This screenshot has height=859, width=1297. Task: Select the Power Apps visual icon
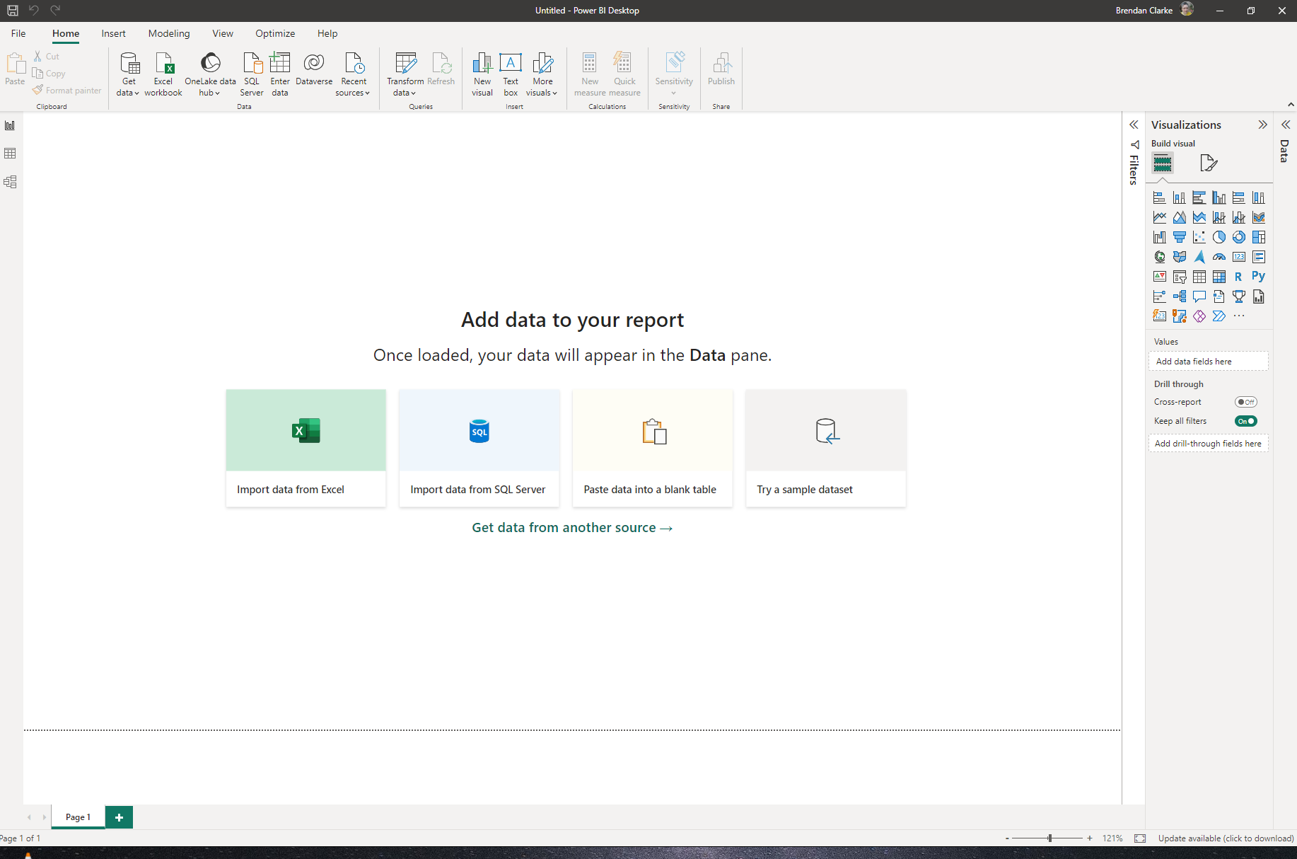pyautogui.click(x=1199, y=316)
